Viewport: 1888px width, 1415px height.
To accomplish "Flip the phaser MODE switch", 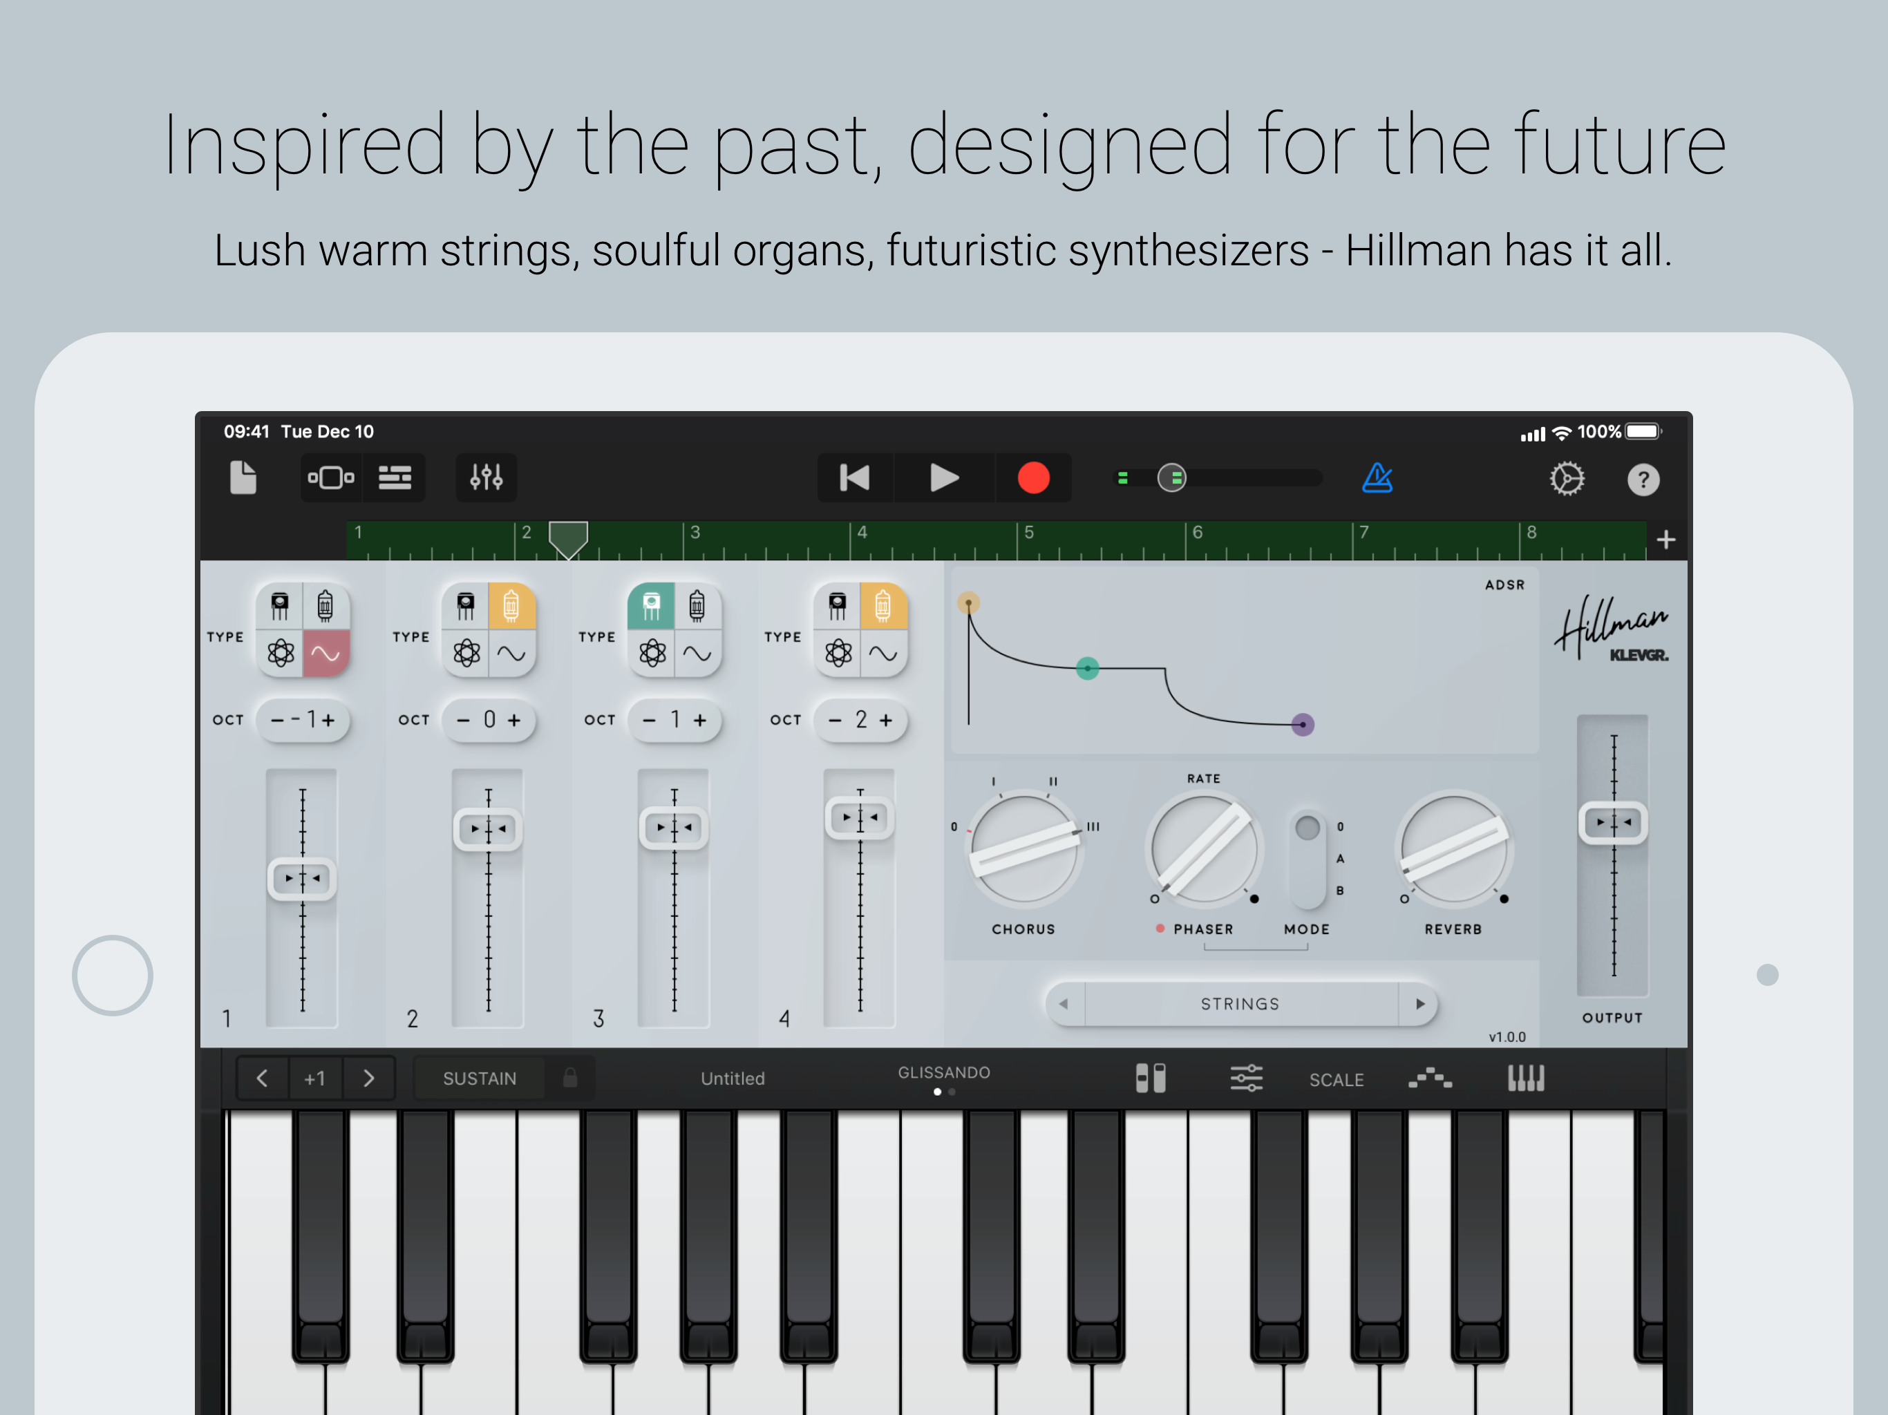I will click(x=1307, y=860).
